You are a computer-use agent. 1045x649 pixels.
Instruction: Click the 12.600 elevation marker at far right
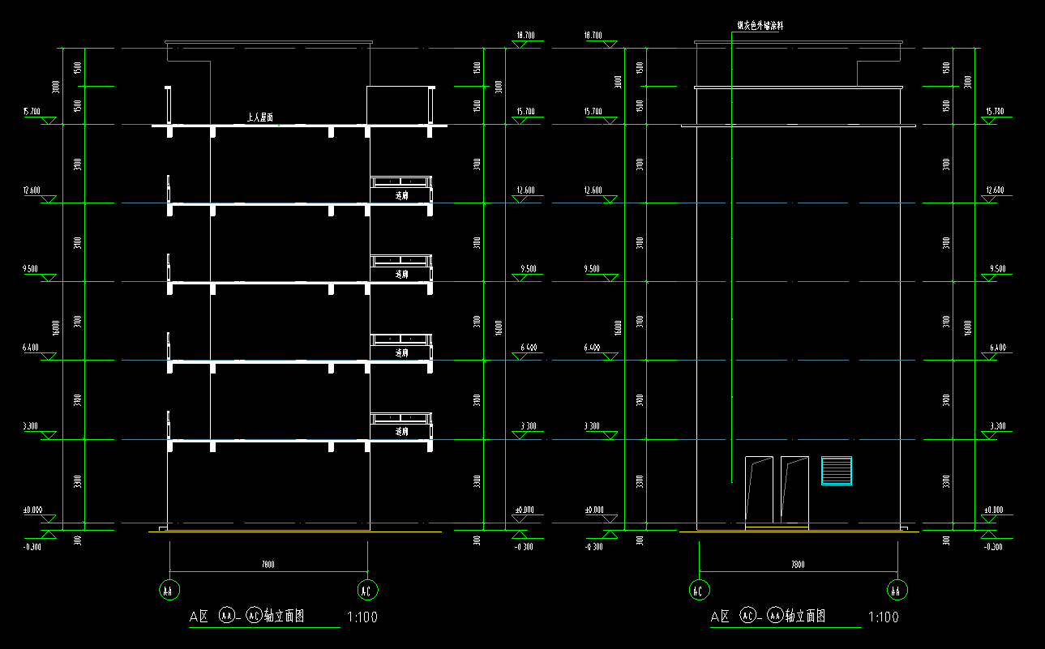(994, 190)
